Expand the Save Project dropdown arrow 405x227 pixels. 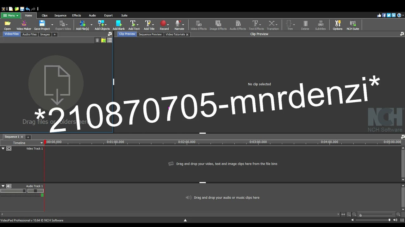pos(52,24)
